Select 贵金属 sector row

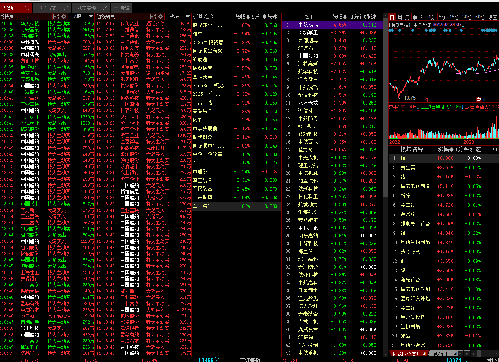click(x=444, y=168)
